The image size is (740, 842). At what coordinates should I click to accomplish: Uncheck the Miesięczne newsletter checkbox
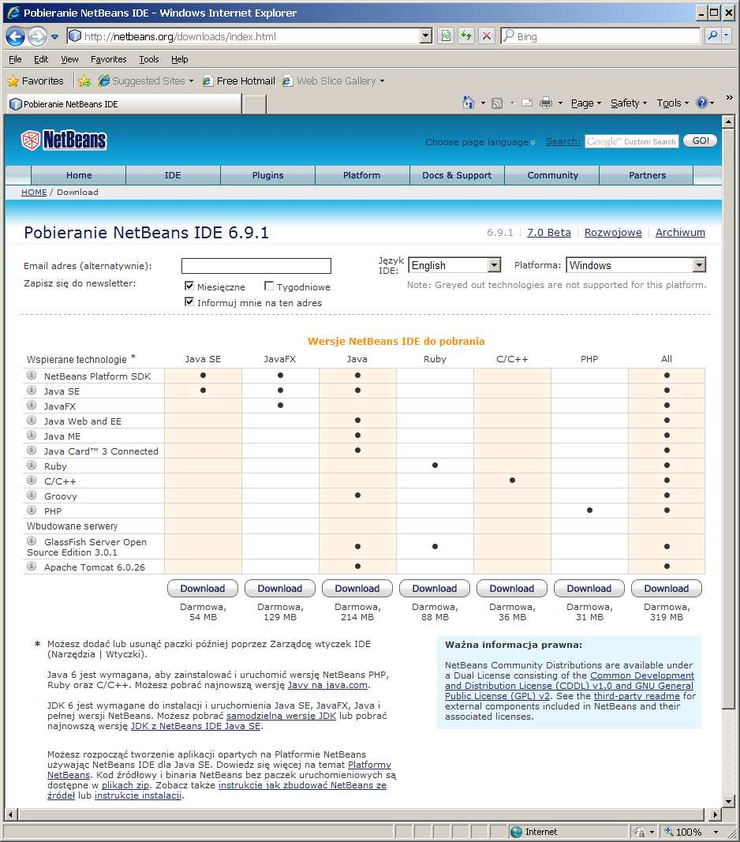click(x=189, y=286)
